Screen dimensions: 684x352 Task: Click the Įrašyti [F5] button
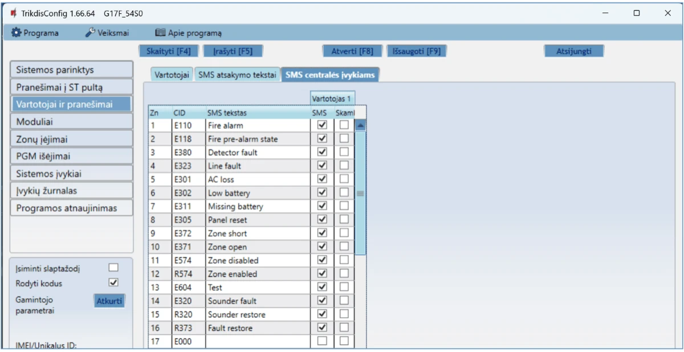pos(233,51)
